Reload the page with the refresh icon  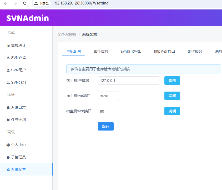tap(25, 3)
